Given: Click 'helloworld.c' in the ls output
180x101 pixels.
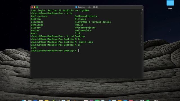Looking at the screenshot, I should 83,31.
